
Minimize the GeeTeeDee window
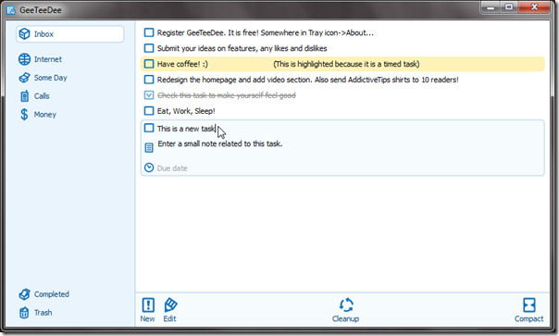point(491,7)
